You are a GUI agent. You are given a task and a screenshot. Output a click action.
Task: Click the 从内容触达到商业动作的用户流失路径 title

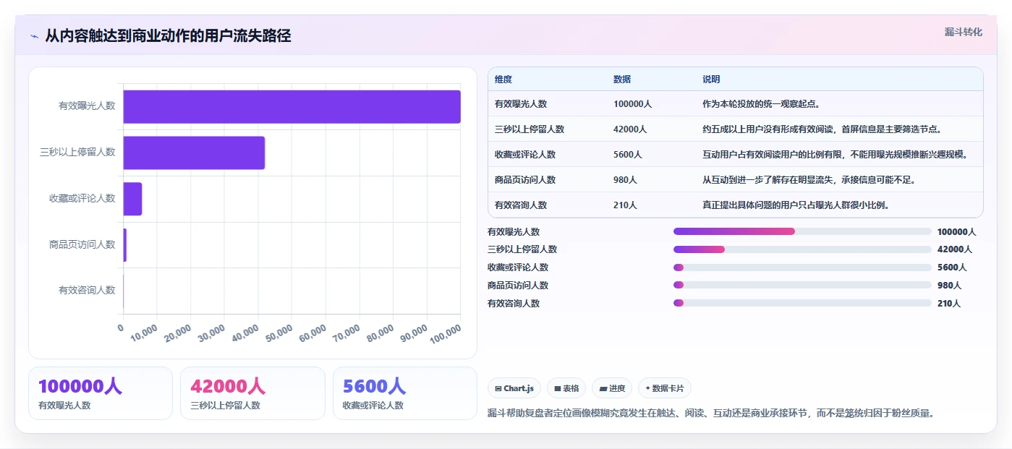(x=168, y=36)
